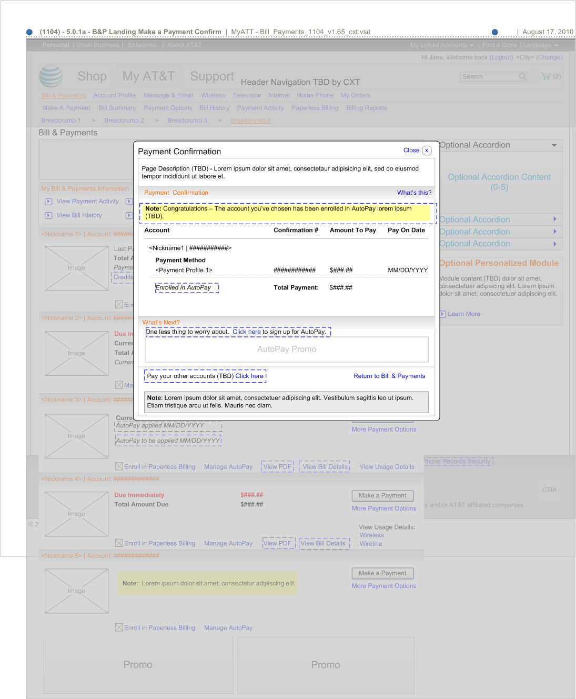Viewport: 576px width, 699px height.
Task: Tick Enroll in Paperless Billing for Nickname 5
Action: click(119, 627)
